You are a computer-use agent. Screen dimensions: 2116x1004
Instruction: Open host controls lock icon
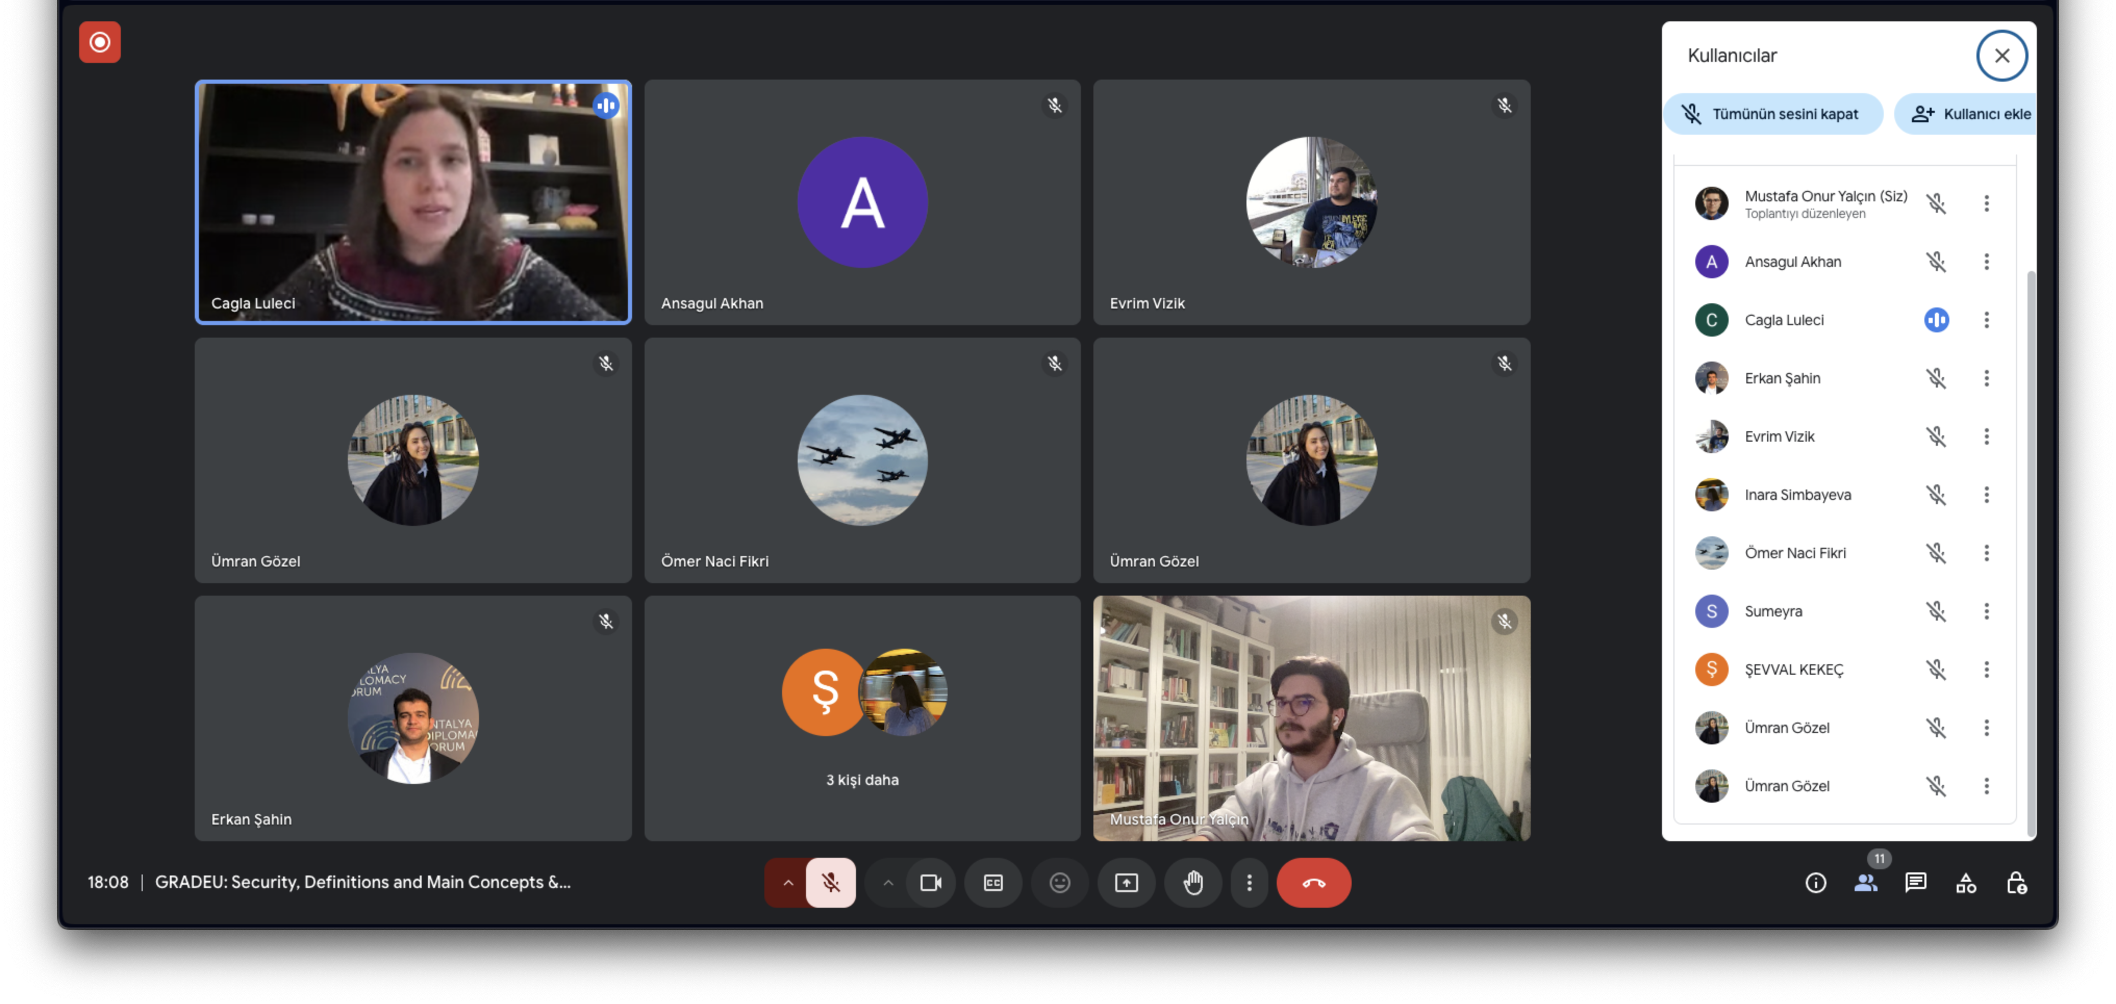click(2016, 882)
